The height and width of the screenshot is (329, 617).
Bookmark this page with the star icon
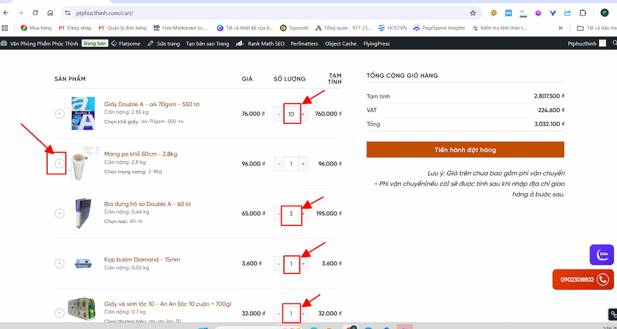(473, 13)
